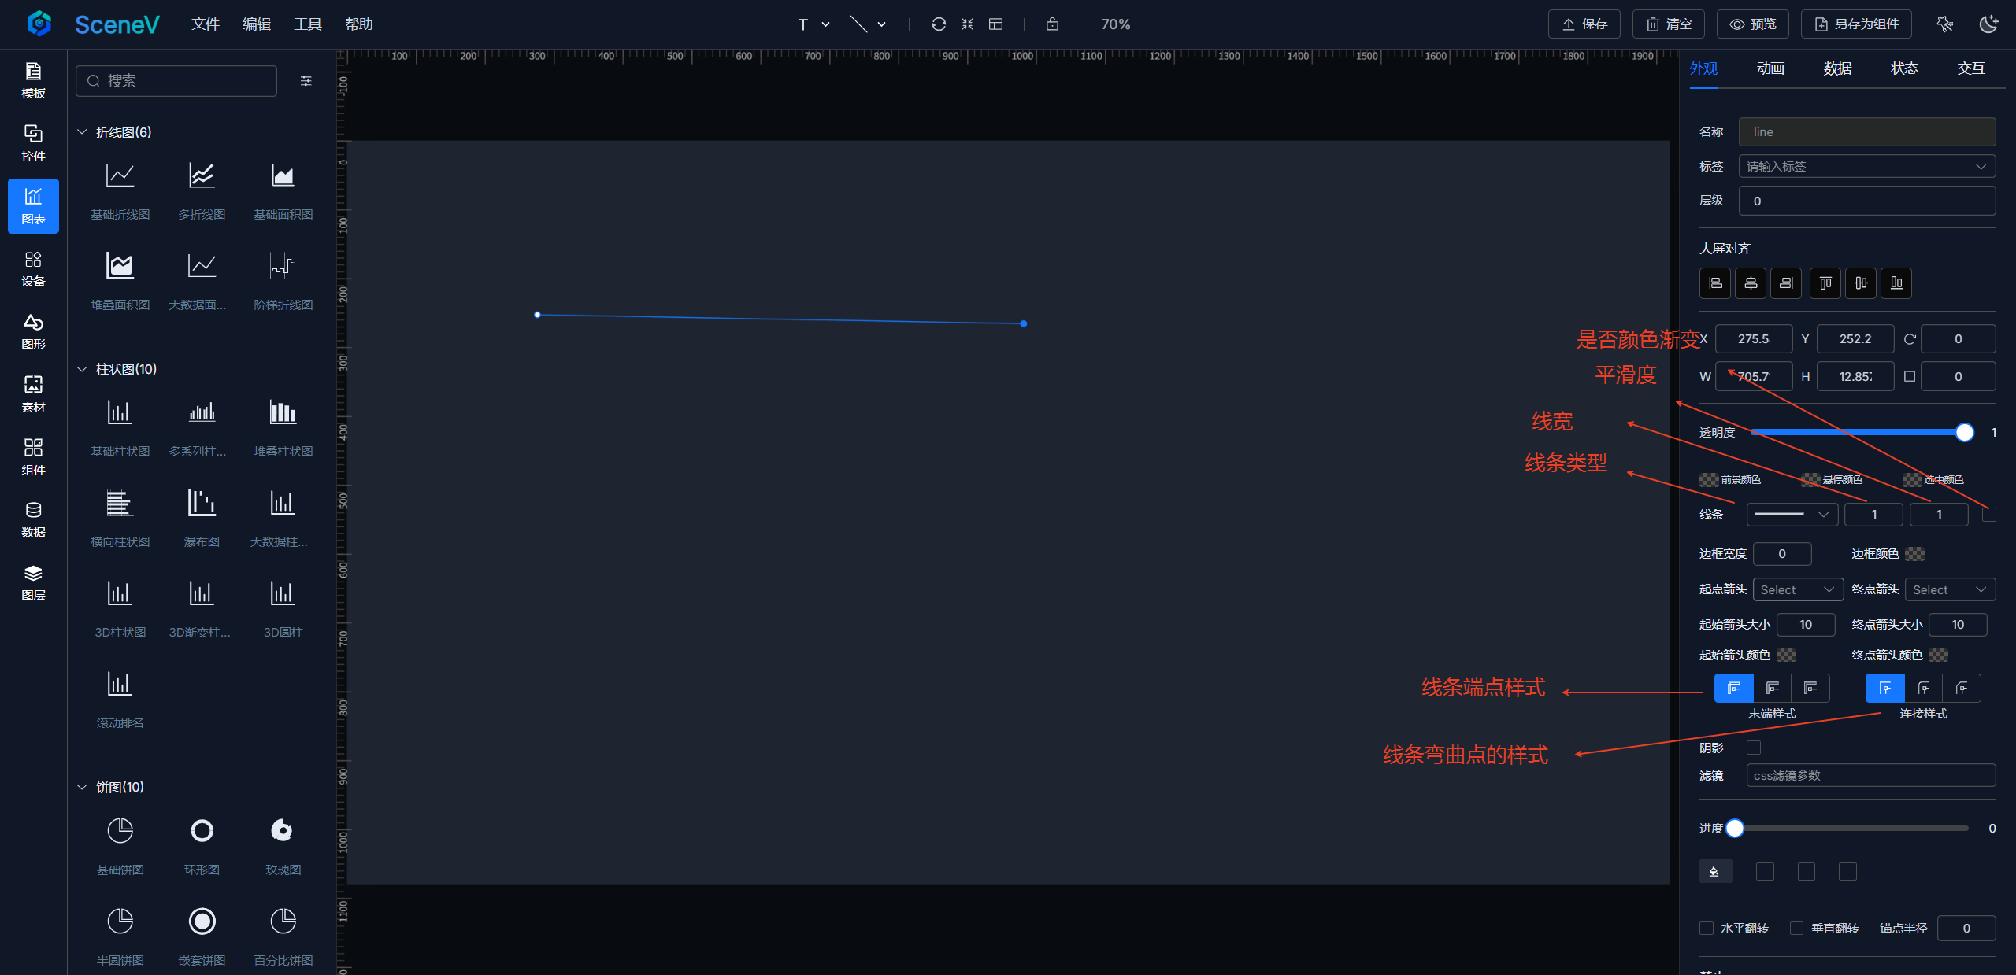Open the 起点箭头 Select dropdown
Viewport: 2016px width, 975px height.
[1798, 589]
